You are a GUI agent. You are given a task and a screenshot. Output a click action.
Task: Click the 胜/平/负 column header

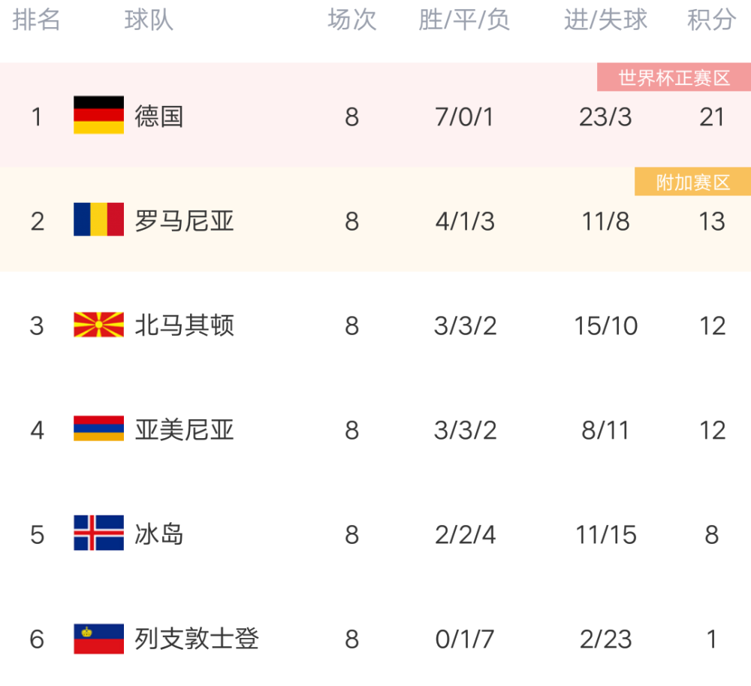(464, 20)
